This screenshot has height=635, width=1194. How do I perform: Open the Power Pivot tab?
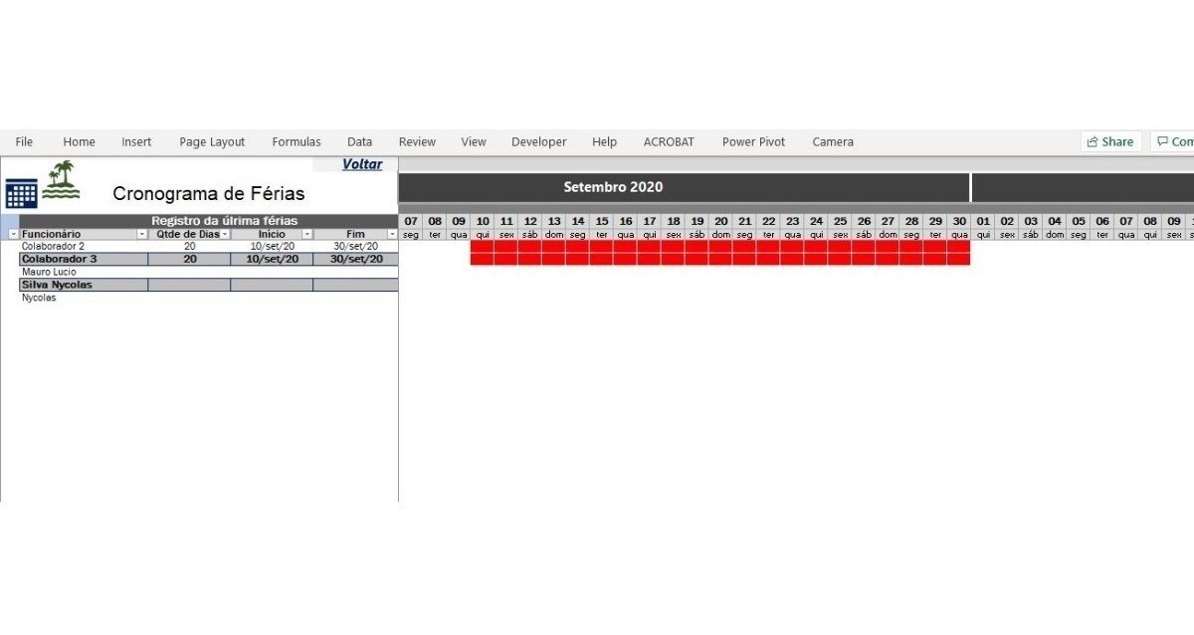(x=753, y=141)
